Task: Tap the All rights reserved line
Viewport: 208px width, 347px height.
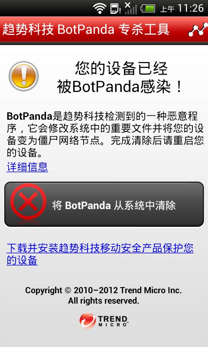Action: pos(104,301)
